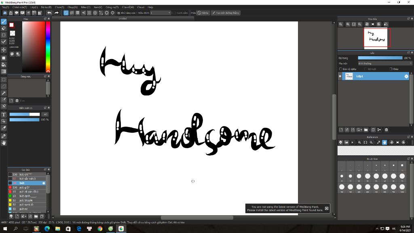Viewport: 414px width, 233px height.
Task: Enable the Khóa lock checkbox
Action: pos(391,69)
